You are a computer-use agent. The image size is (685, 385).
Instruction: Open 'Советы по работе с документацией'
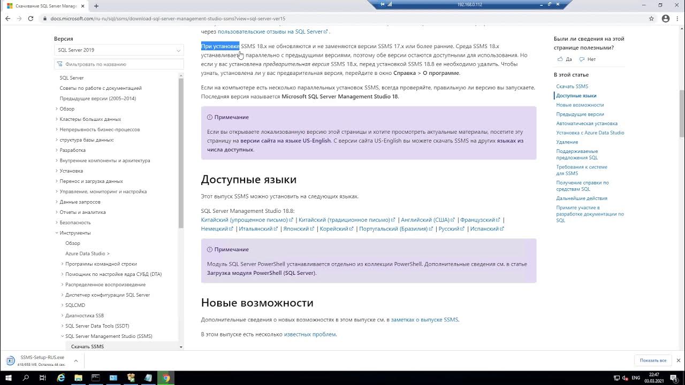click(x=101, y=88)
